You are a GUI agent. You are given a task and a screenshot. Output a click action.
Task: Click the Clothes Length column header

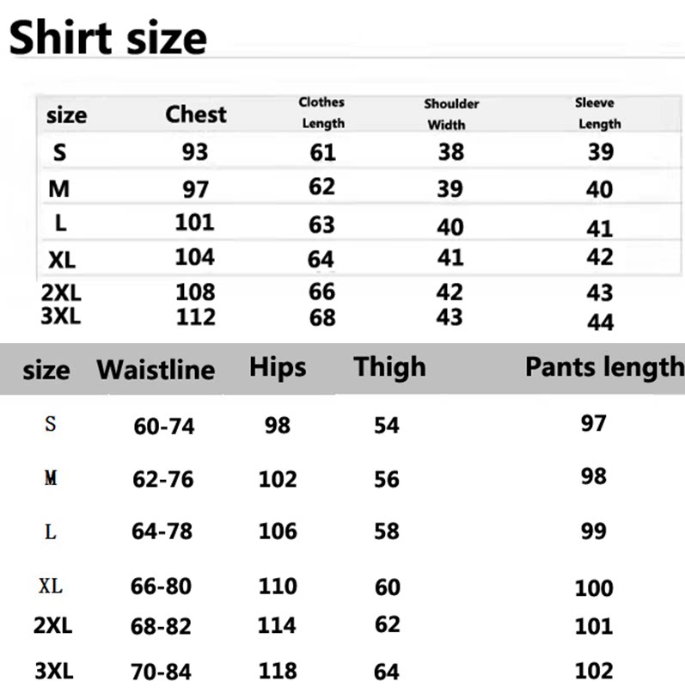(322, 113)
